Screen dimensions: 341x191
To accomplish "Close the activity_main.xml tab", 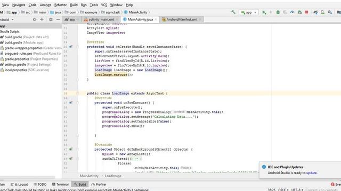I will [x=117, y=20].
